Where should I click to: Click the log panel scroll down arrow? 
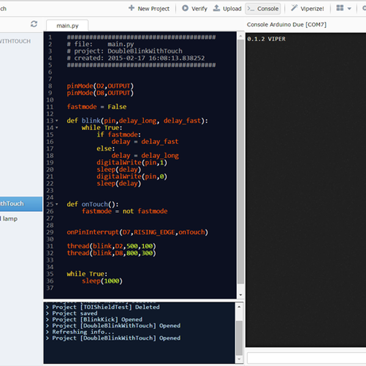[x=239, y=359]
